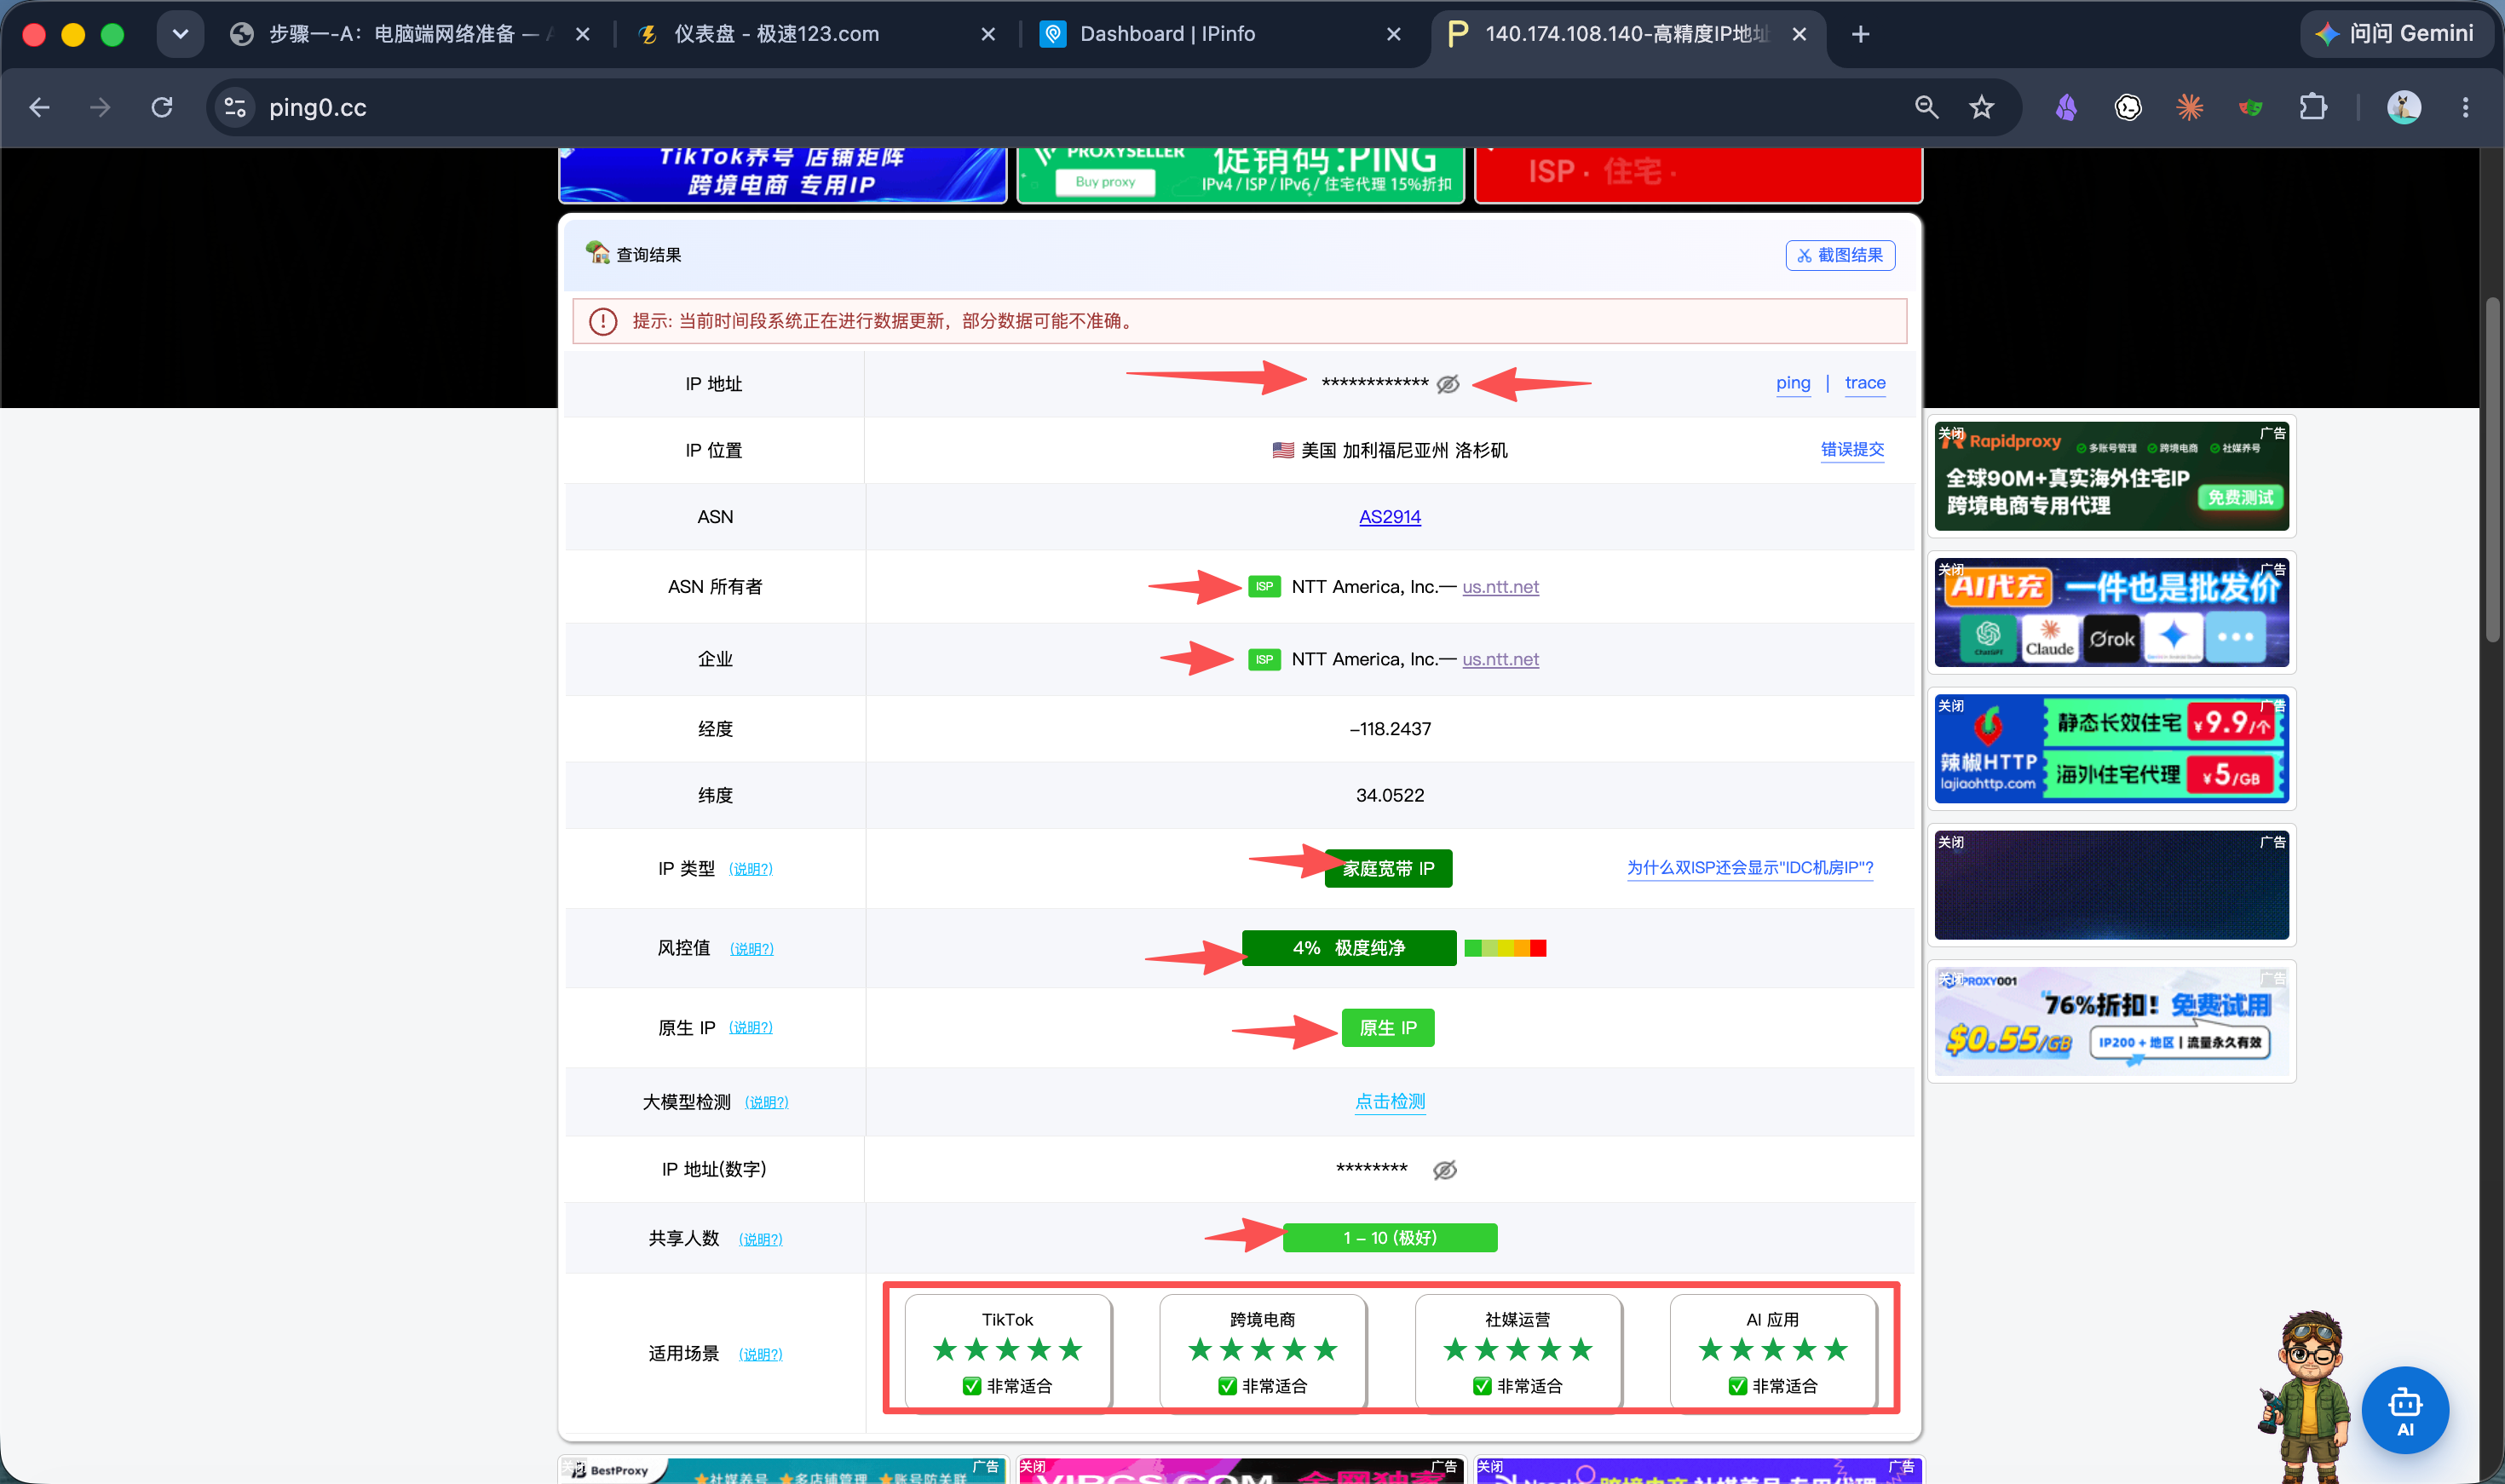Close the Dashboard IPinfo tab
Screen dimensions: 2505x1484
coord(1393,34)
